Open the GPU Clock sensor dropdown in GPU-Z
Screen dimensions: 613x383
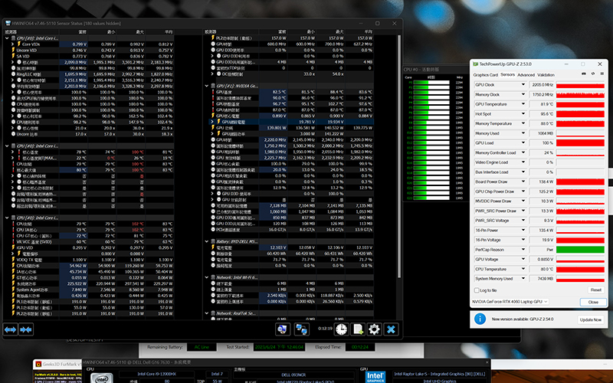[523, 85]
